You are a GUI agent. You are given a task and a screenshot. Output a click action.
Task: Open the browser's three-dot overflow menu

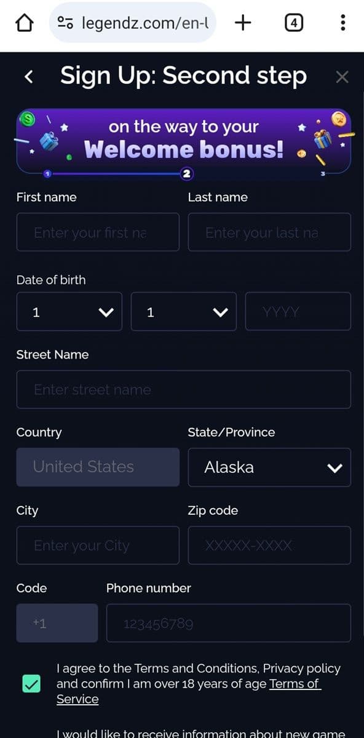point(343,22)
